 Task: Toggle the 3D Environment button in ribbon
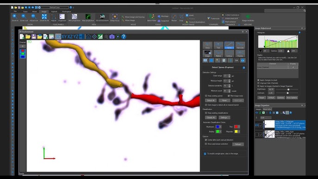tap(102, 18)
